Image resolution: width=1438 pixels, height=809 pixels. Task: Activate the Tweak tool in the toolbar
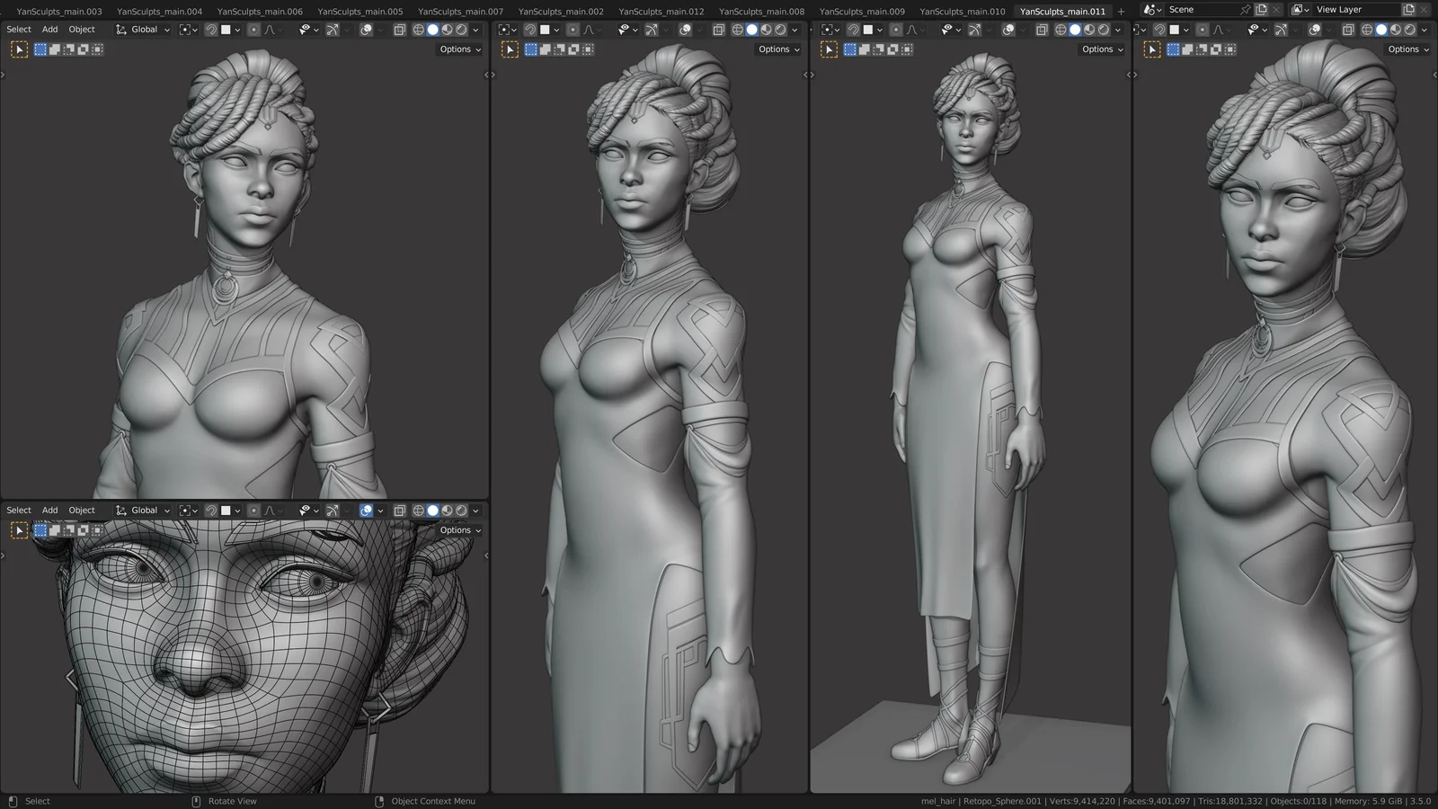point(20,49)
